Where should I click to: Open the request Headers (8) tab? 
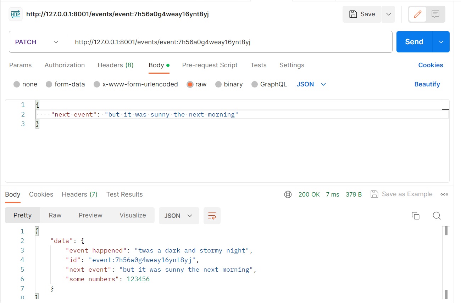(x=116, y=65)
